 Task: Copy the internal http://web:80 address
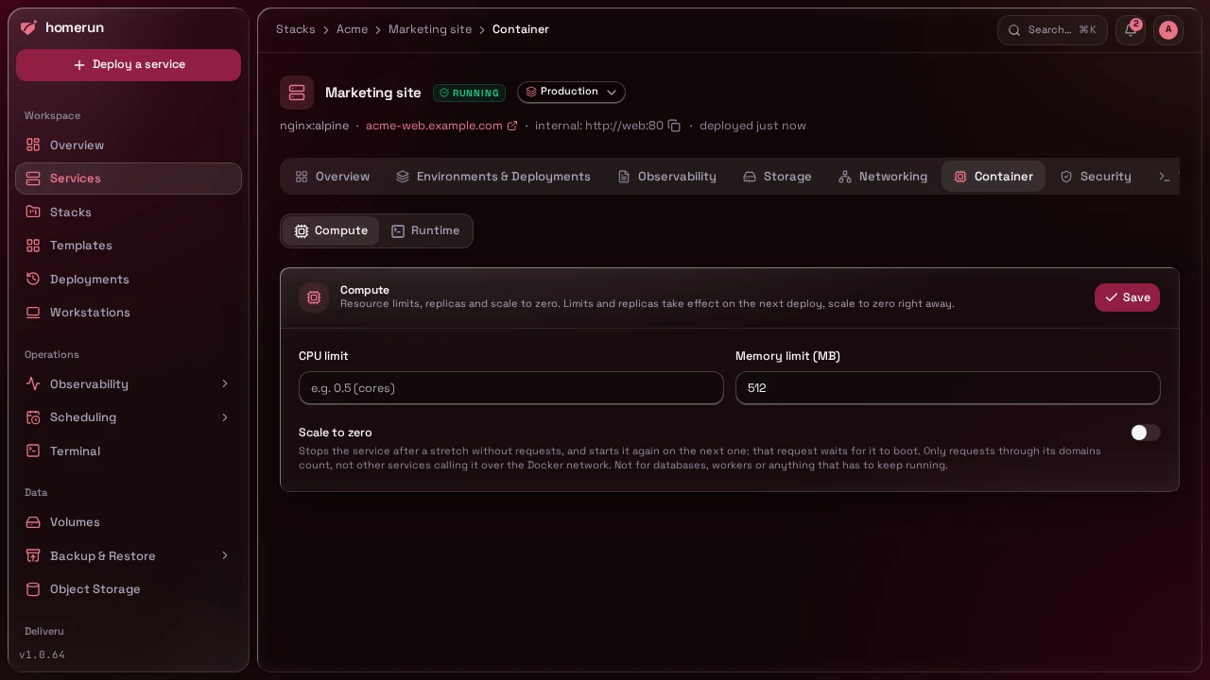tap(674, 126)
